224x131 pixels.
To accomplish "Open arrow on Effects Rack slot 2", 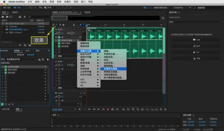I will 45,70.
